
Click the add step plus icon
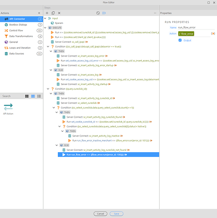(47, 13)
